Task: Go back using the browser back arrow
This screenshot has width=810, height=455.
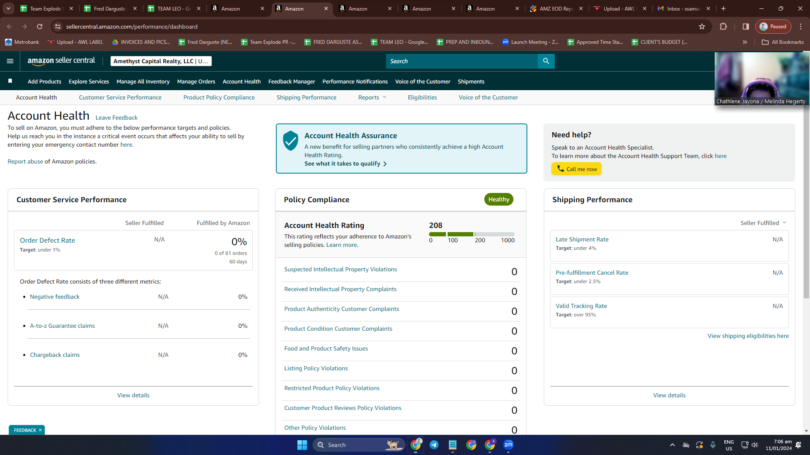Action: pyautogui.click(x=9, y=27)
